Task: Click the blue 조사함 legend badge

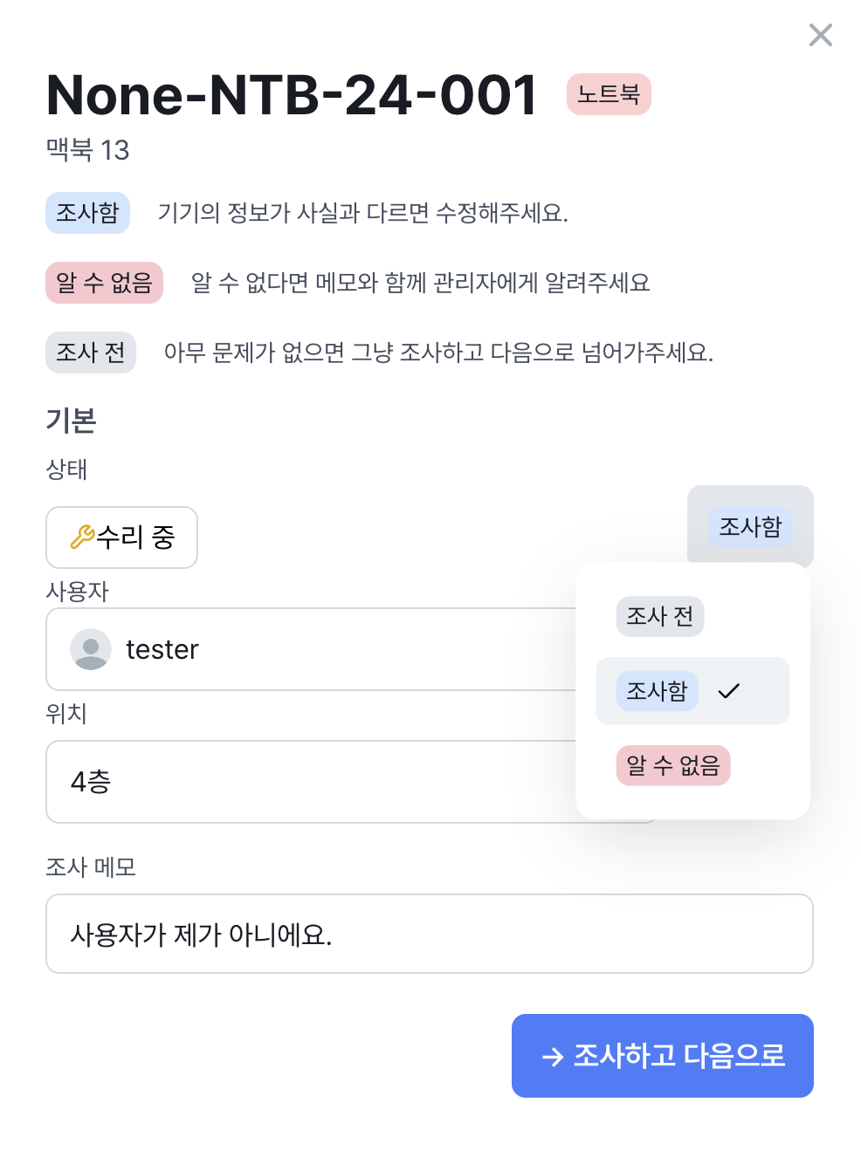Action: pyautogui.click(x=87, y=213)
